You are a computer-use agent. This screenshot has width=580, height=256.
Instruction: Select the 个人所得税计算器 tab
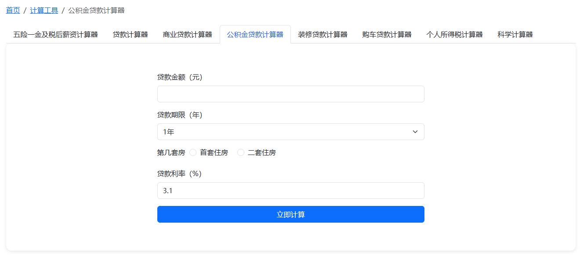(x=454, y=34)
